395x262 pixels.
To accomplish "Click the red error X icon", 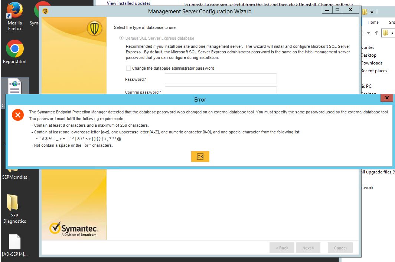I will point(17,115).
